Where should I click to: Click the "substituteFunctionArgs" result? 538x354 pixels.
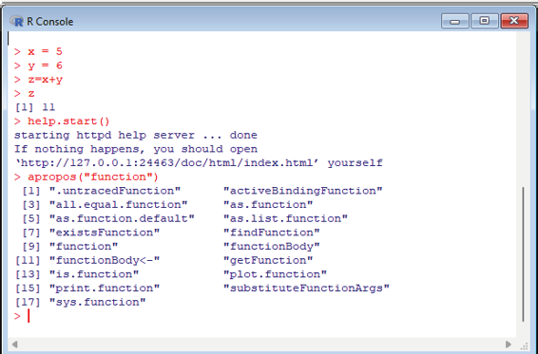coord(306,289)
